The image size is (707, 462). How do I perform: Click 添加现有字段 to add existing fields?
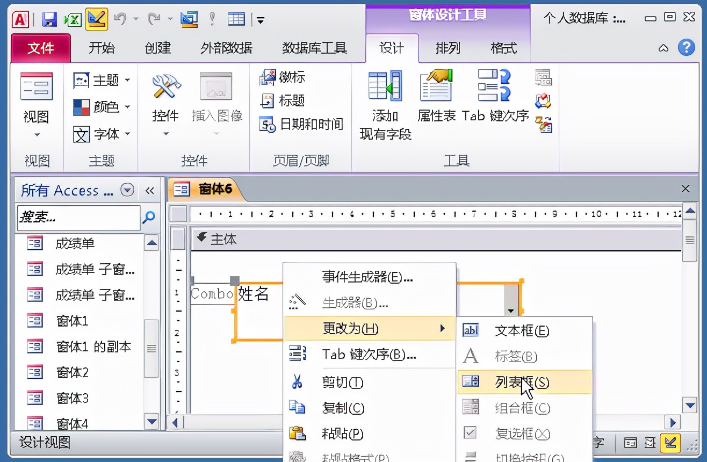pos(384,105)
